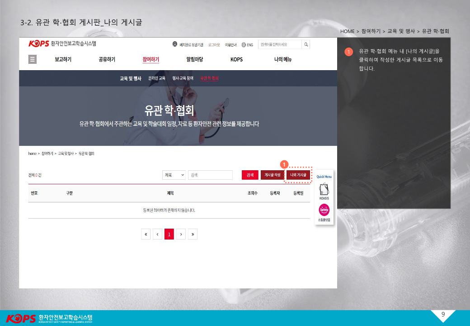Image resolution: width=470 pixels, height=326 pixels.
Task: Click the user profile icon
Action: (x=175, y=44)
